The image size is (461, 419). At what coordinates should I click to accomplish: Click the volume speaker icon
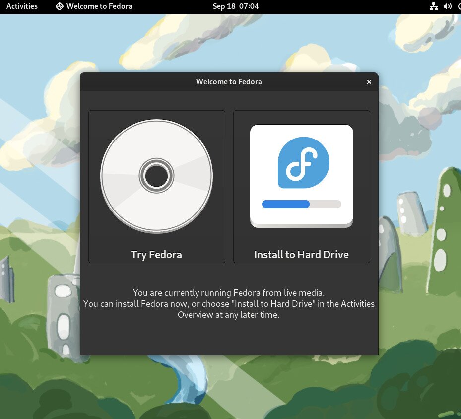[x=447, y=6]
